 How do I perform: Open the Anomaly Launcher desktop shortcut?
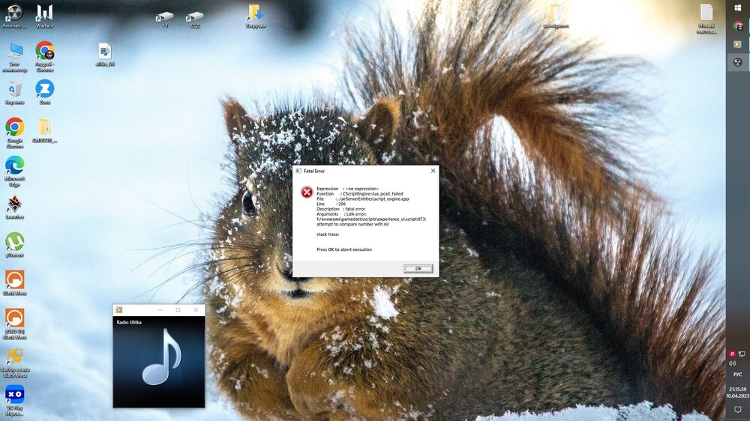tap(14, 13)
